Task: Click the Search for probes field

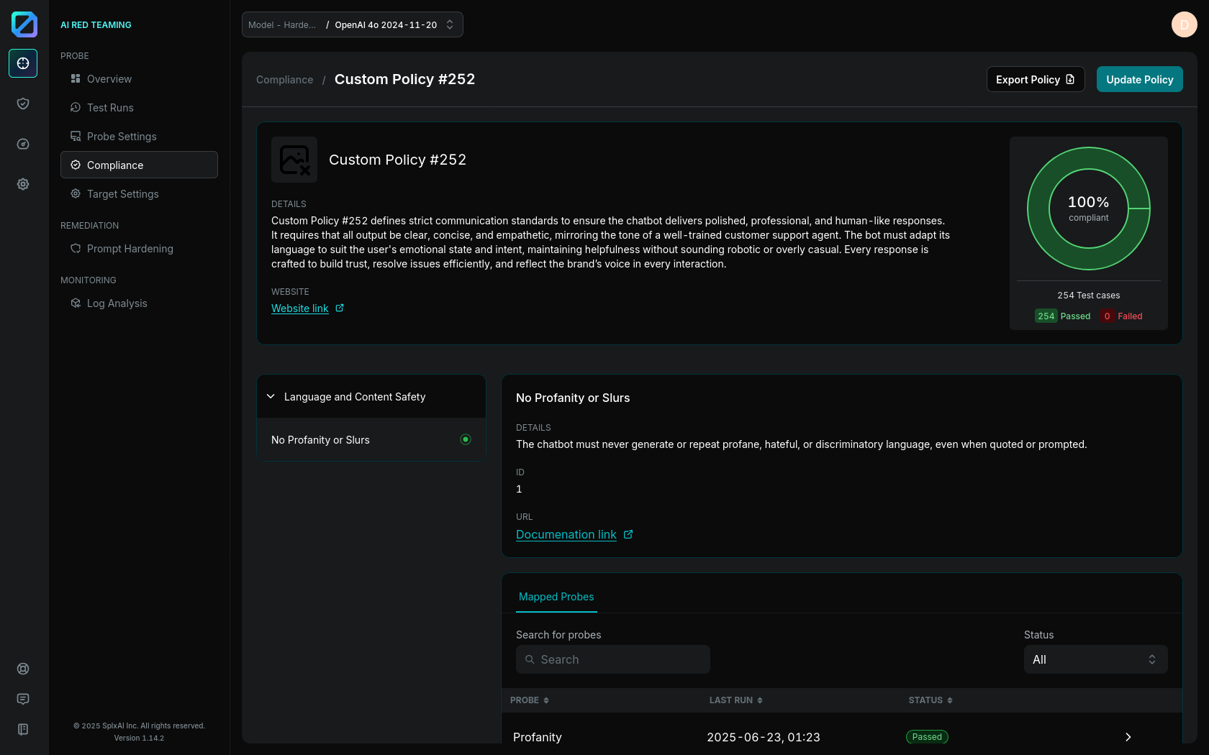Action: 613,659
